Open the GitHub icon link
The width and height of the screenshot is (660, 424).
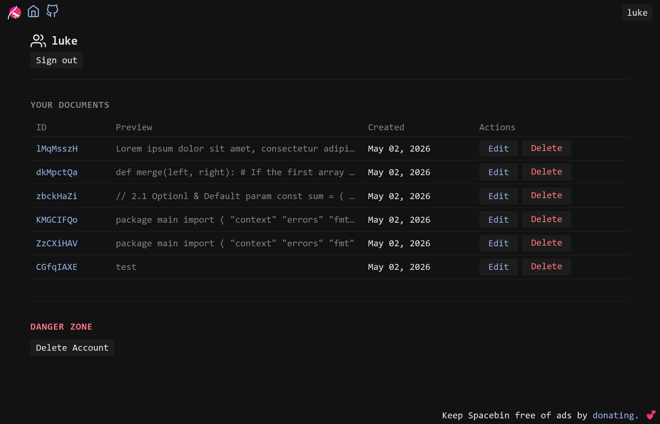pos(52,11)
